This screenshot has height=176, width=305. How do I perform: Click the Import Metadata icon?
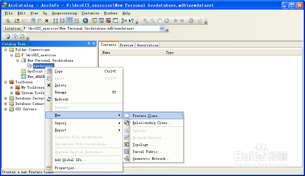tap(15, 37)
